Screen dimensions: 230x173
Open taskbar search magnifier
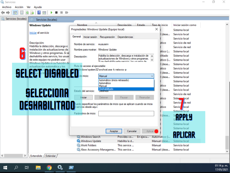click(16, 168)
